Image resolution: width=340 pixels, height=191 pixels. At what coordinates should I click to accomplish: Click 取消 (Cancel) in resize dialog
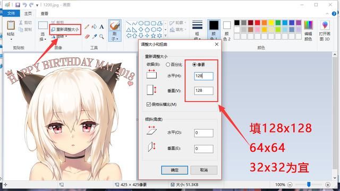coord(204,170)
